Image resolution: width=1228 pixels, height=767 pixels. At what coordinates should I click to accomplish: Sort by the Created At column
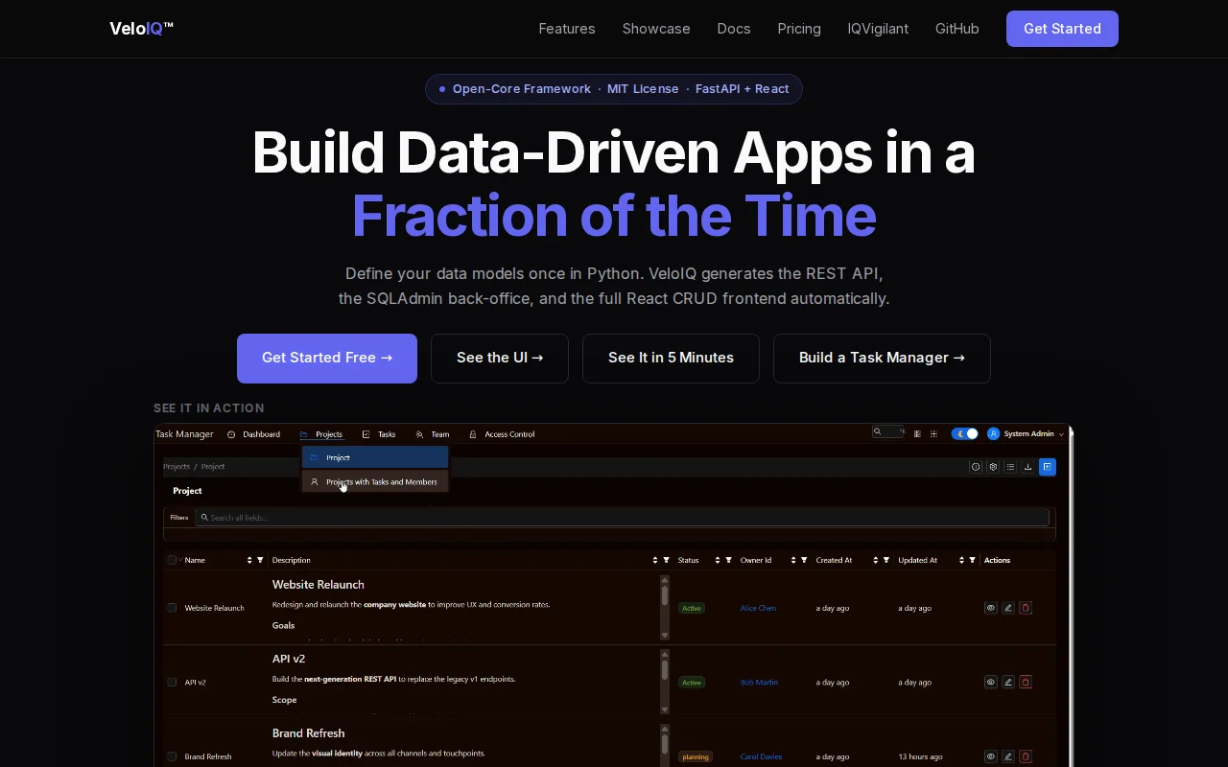click(x=876, y=560)
